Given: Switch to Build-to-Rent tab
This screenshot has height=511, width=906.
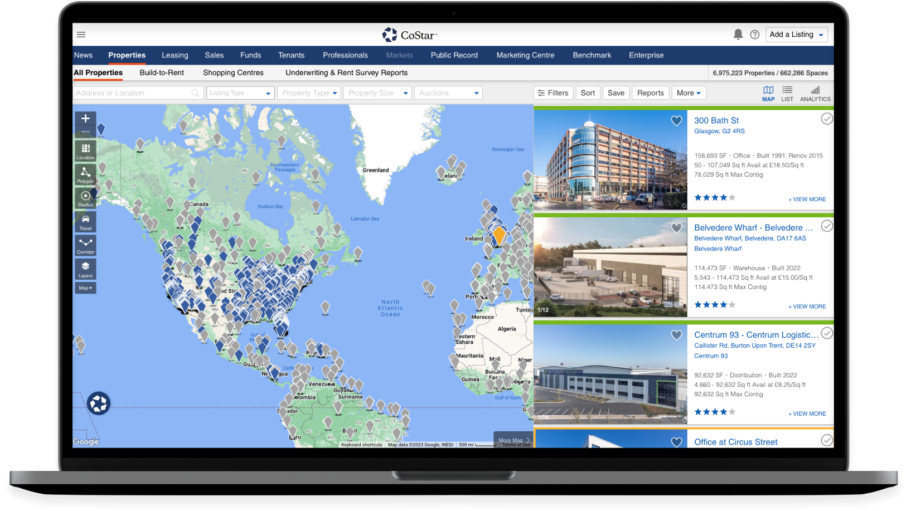Looking at the screenshot, I should (162, 73).
